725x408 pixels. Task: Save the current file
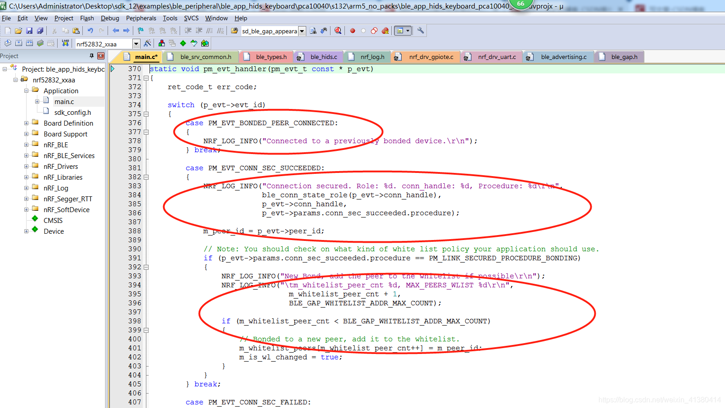coord(29,31)
